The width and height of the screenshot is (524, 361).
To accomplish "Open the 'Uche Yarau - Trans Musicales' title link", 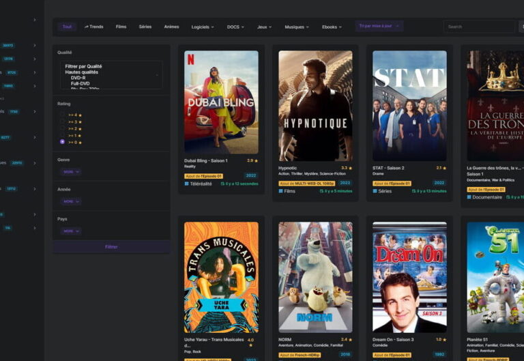I will [214, 343].
